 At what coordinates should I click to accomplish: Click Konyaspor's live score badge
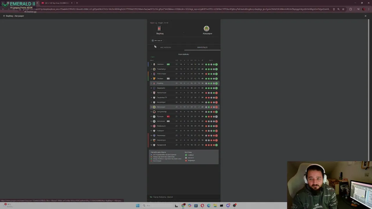pos(168,121)
